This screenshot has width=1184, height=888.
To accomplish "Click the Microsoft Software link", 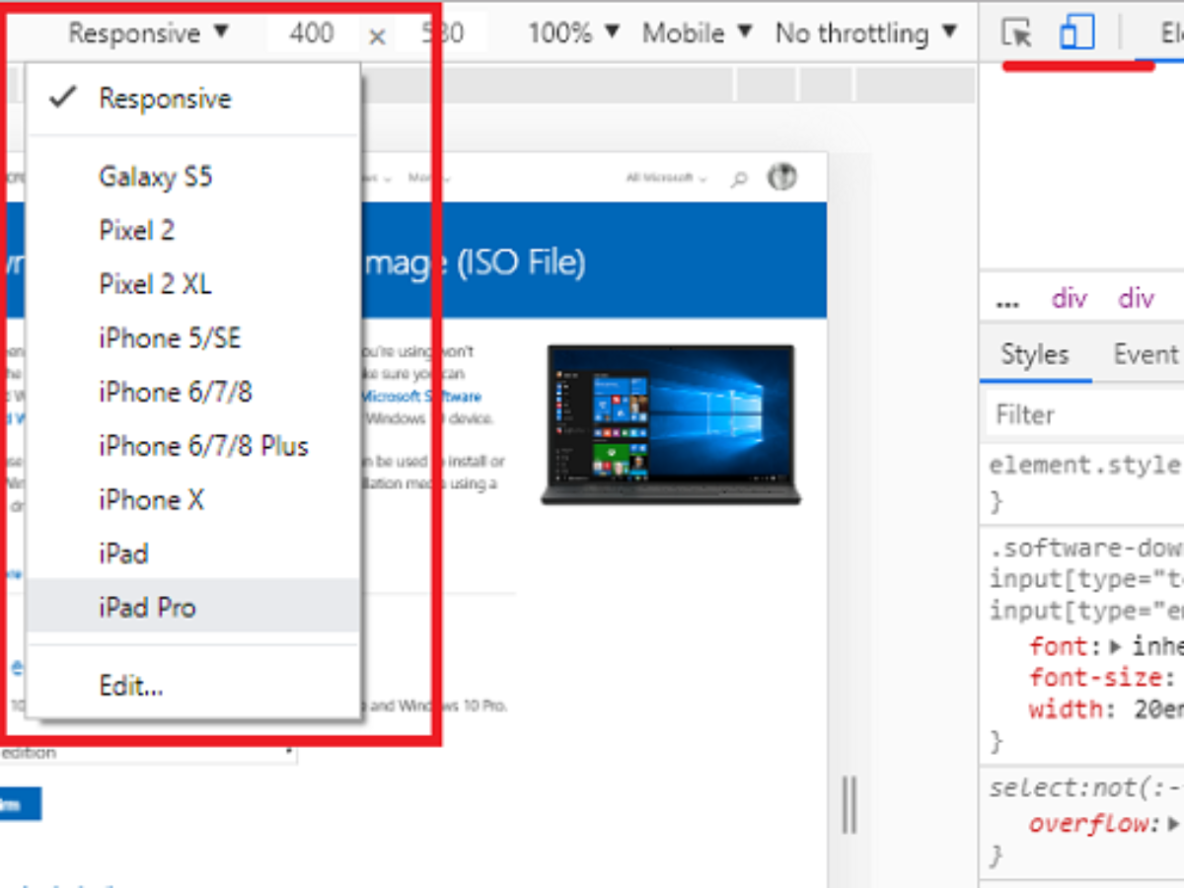I will click(421, 397).
